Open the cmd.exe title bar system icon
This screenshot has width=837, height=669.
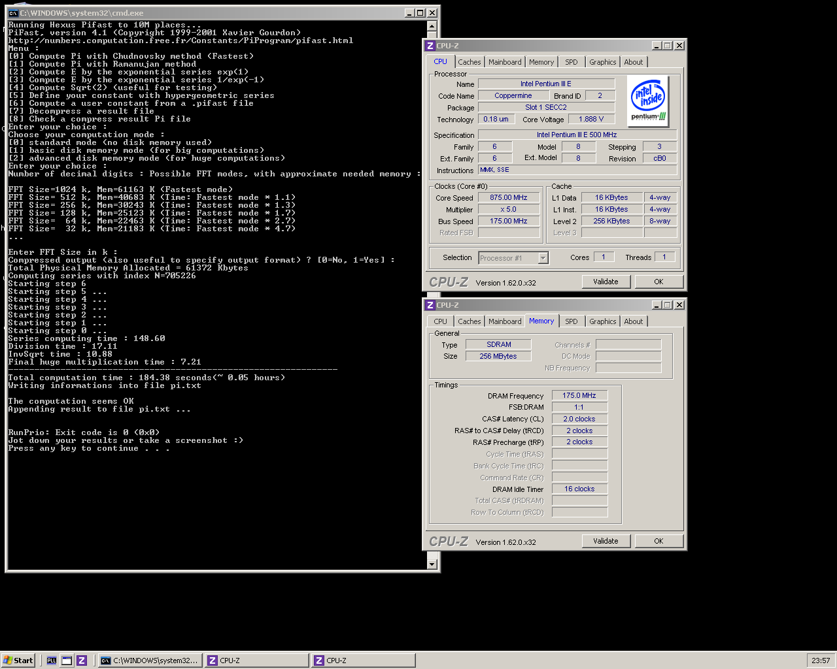(x=13, y=12)
